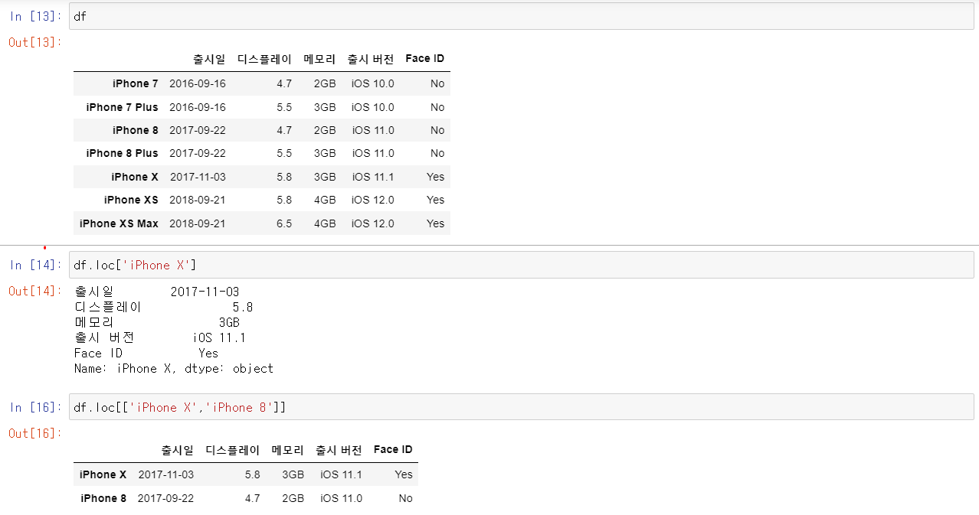Click the 디스플레이 header in Out[16] table
Image resolution: width=979 pixels, height=515 pixels.
(x=232, y=450)
